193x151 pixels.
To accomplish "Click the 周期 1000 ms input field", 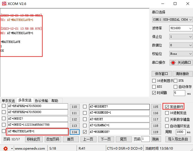I will (181, 132).
